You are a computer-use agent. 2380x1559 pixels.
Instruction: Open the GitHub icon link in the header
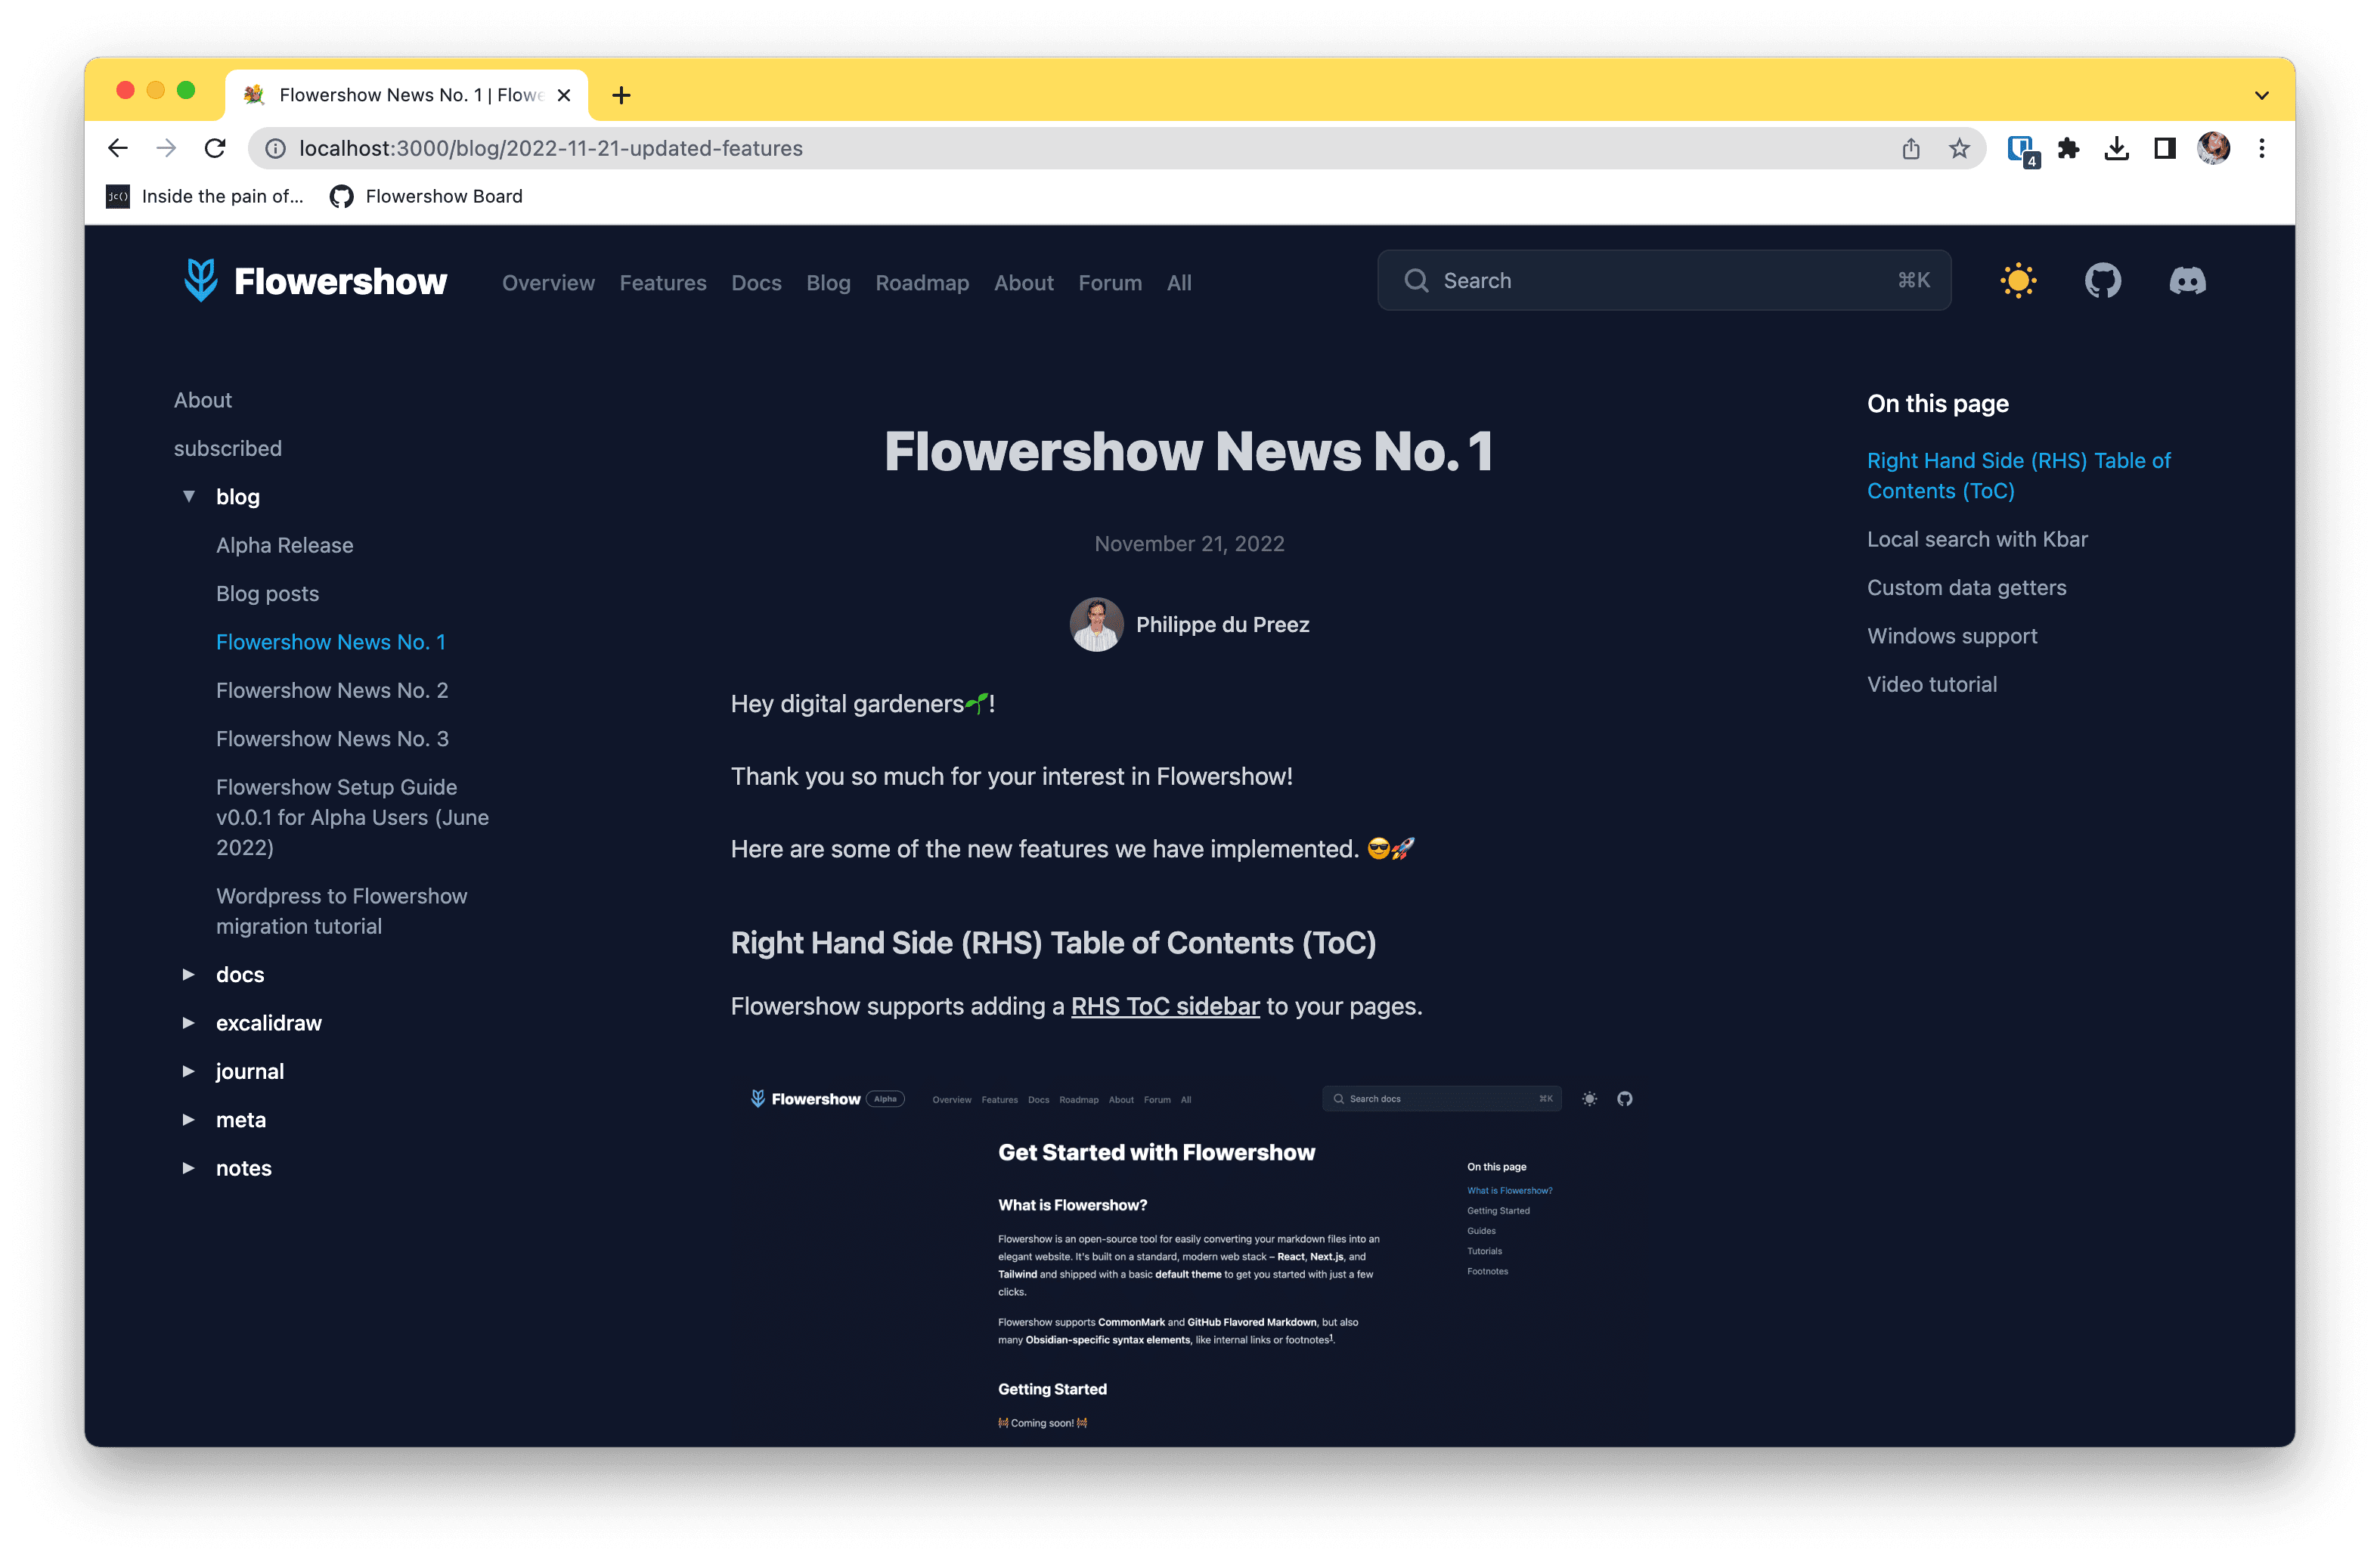point(2102,281)
